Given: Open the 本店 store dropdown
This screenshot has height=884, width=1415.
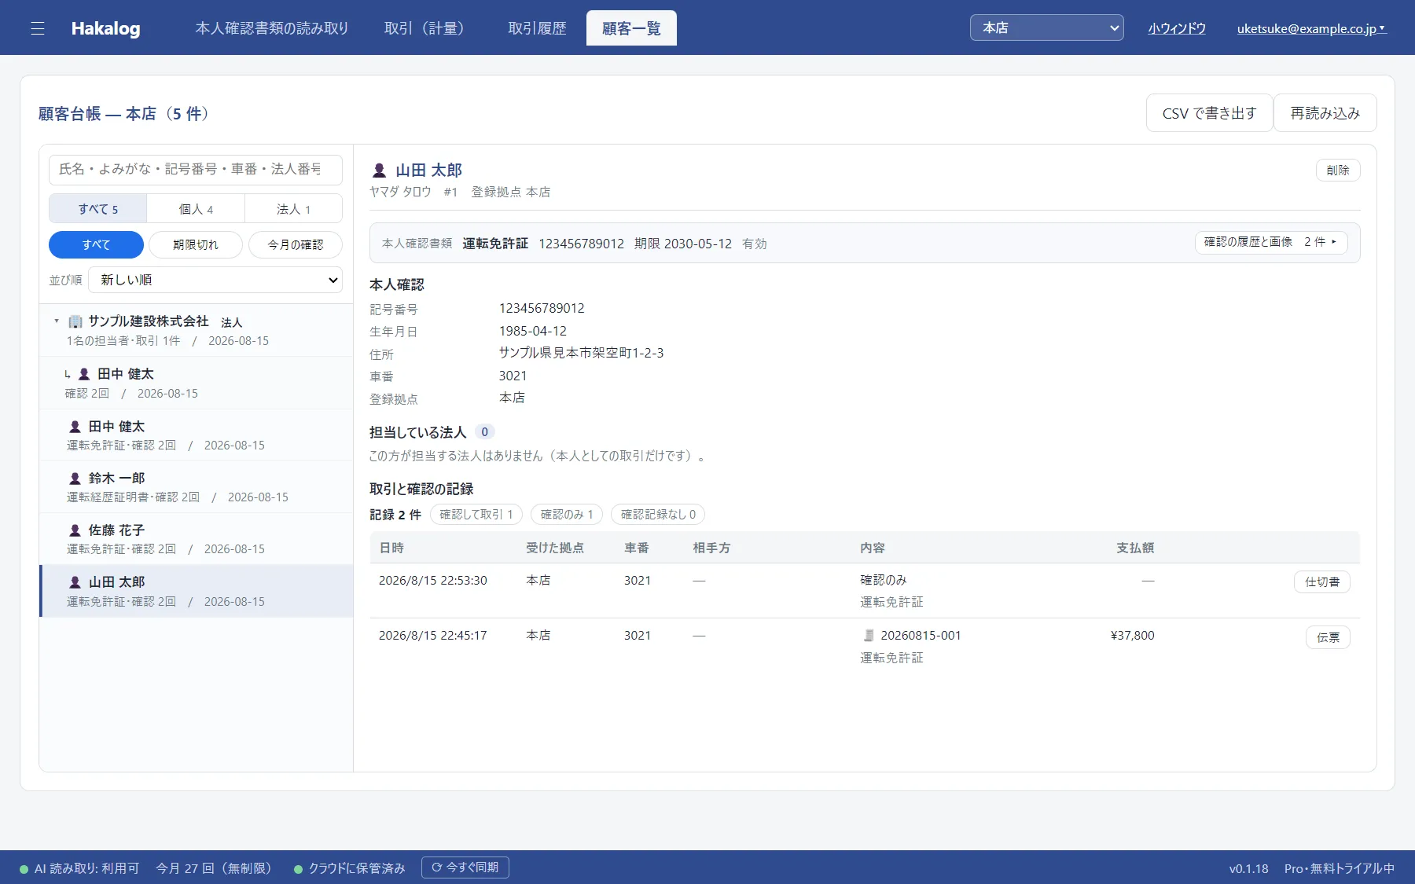Looking at the screenshot, I should point(1046,28).
